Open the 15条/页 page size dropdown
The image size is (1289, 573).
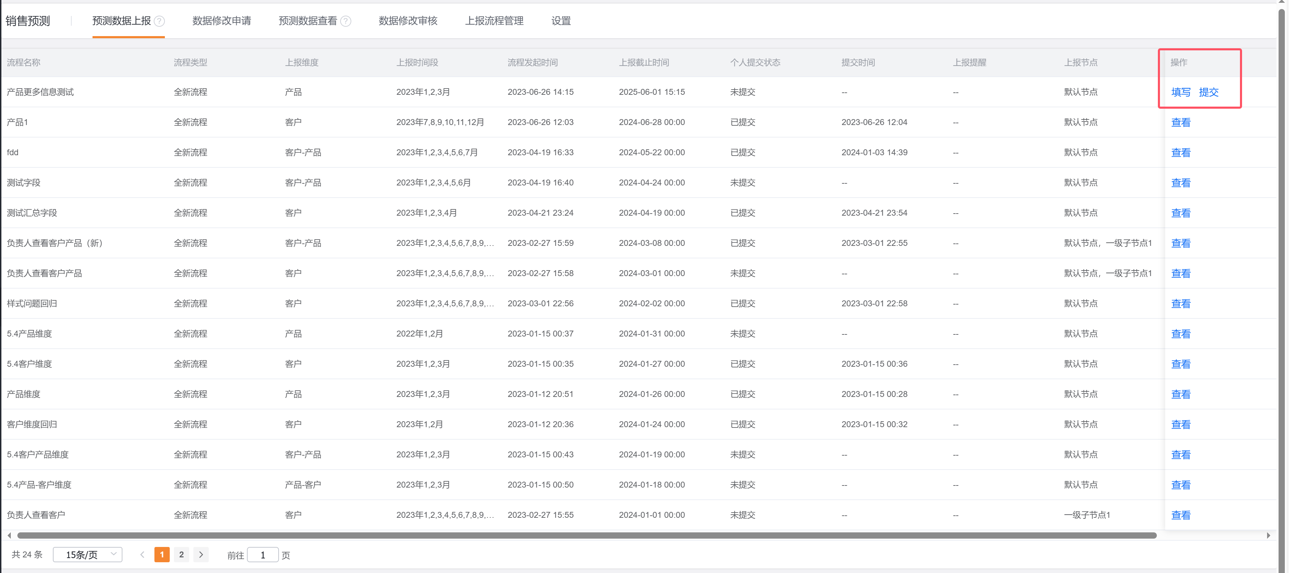click(x=88, y=555)
